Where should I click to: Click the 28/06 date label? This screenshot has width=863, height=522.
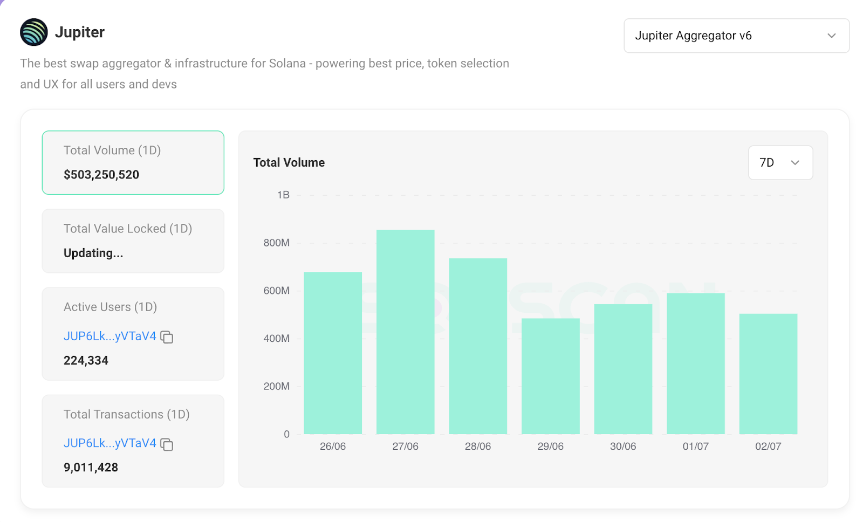click(x=478, y=447)
